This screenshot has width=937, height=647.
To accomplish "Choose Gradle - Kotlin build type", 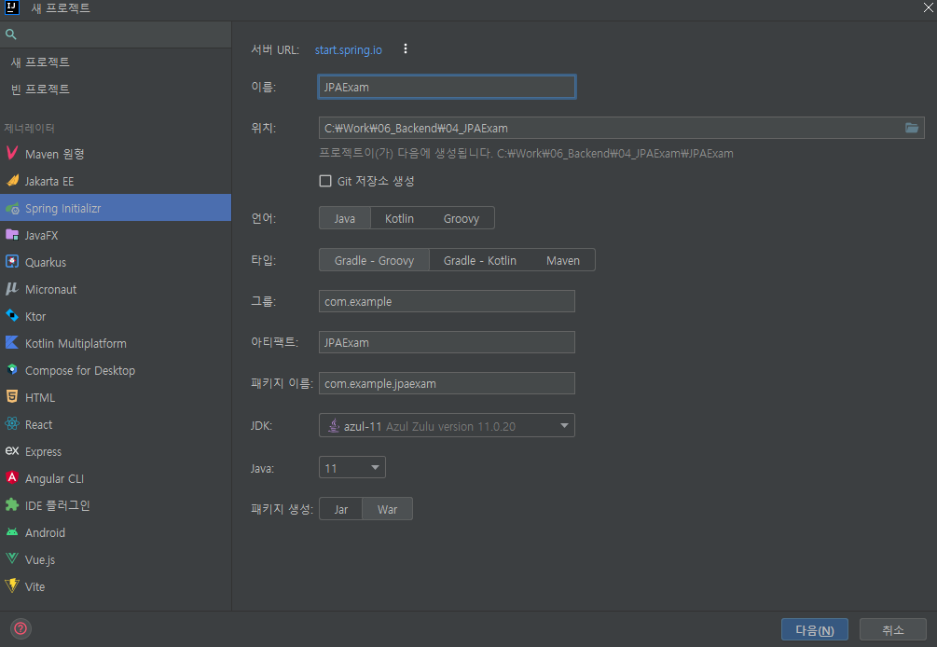I will click(x=480, y=260).
